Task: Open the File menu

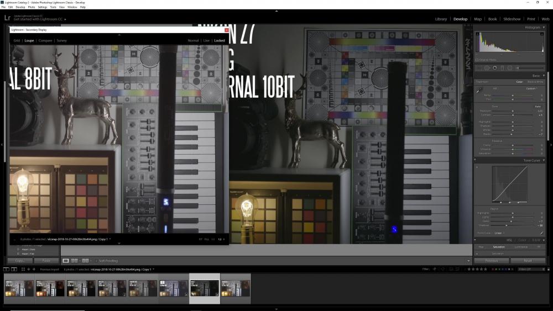Action: click(3, 7)
